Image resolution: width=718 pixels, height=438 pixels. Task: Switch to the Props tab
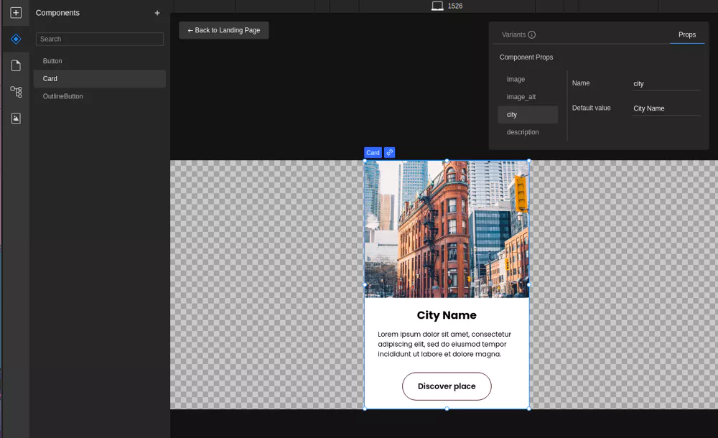(x=686, y=34)
